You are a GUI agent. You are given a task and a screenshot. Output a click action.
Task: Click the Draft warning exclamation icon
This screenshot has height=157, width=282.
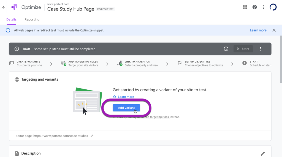click(x=17, y=49)
